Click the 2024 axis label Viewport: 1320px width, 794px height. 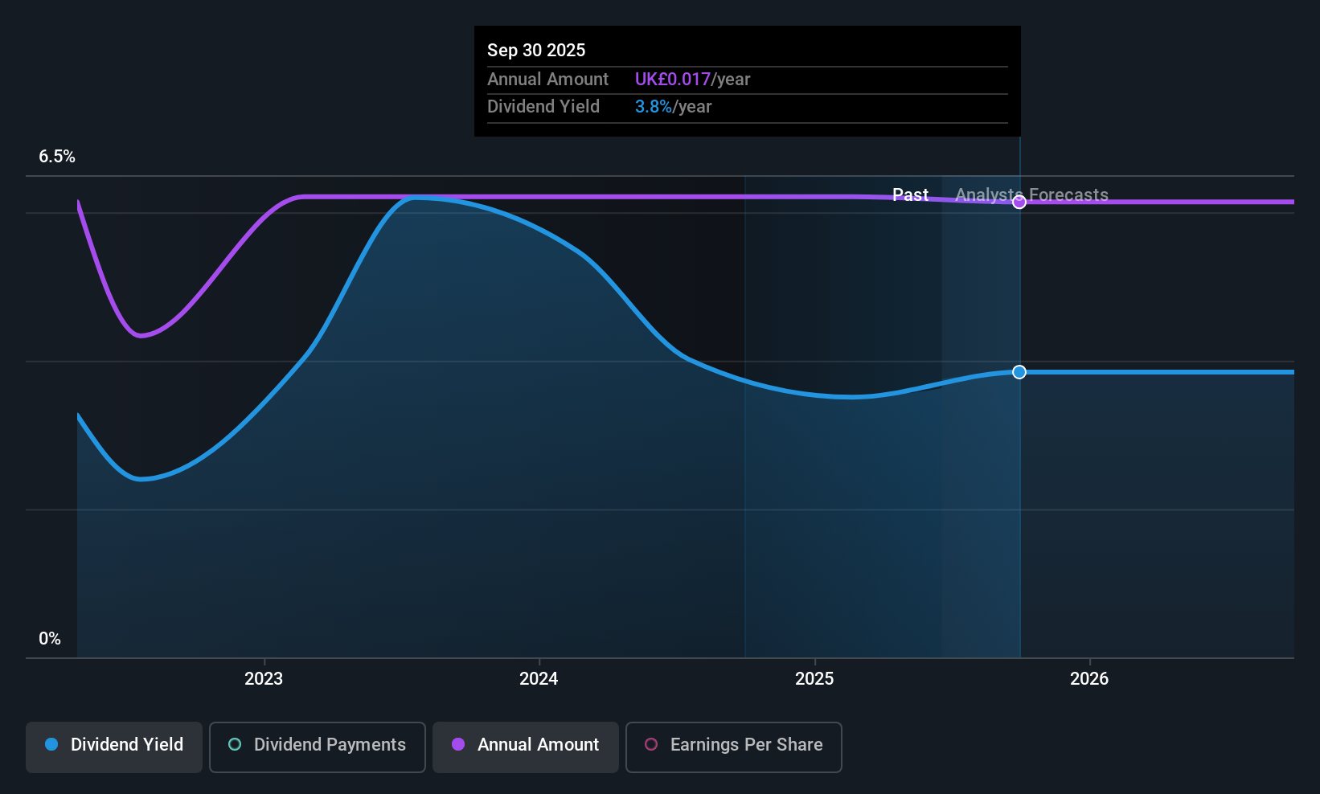pyautogui.click(x=539, y=679)
